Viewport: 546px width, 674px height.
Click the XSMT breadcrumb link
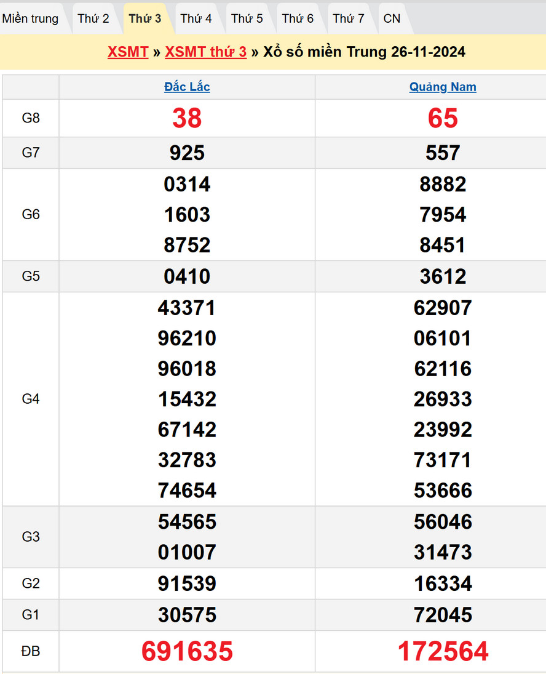tap(128, 52)
